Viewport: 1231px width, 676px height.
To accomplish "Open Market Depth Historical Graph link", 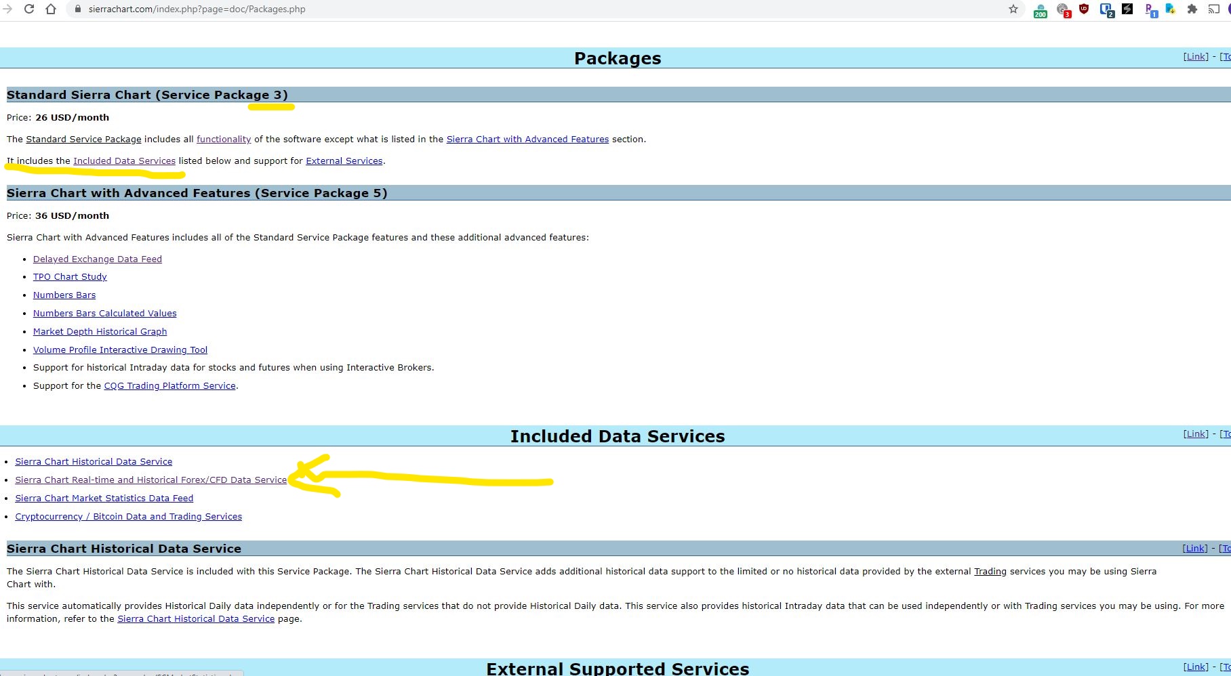I will (x=100, y=332).
